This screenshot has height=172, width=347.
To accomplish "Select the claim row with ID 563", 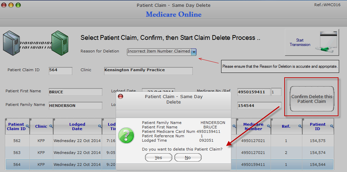I will point(169,153).
